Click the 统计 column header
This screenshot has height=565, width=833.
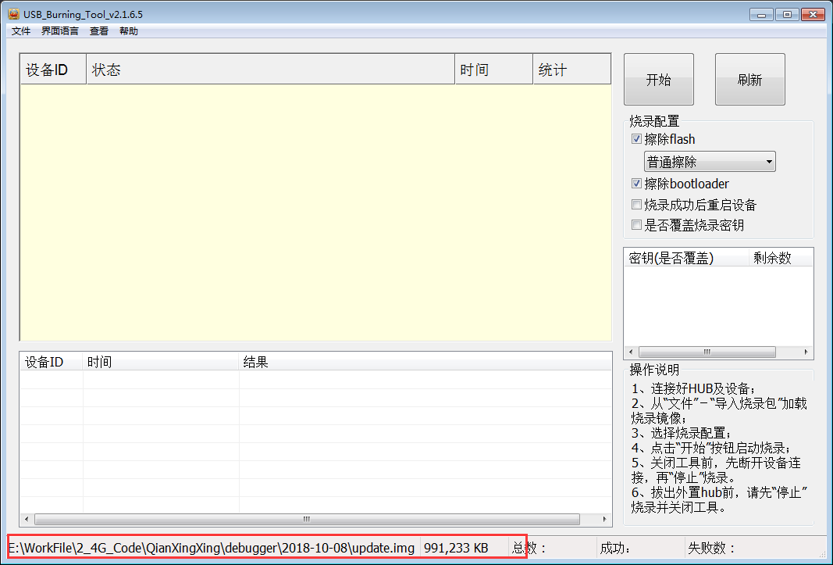pos(571,69)
